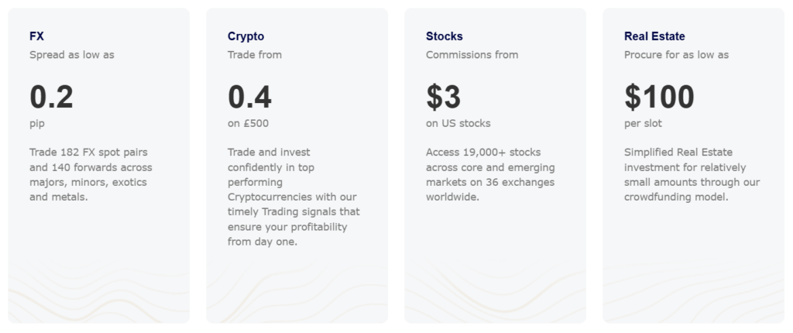Viewport: 793px width, 333px height.
Task: Click the Real Estate card heading
Action: click(654, 36)
